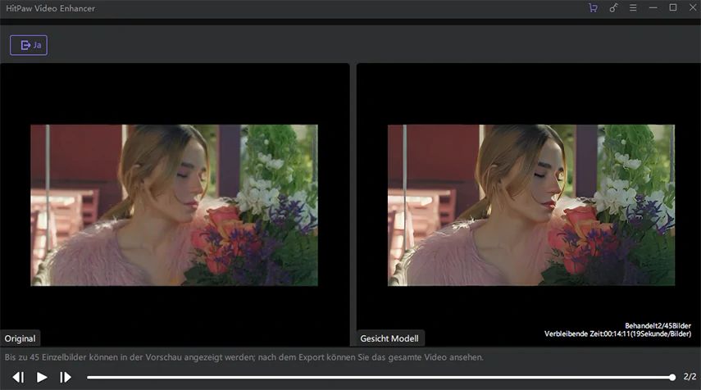Click the 2/2 frame counter

click(x=690, y=377)
